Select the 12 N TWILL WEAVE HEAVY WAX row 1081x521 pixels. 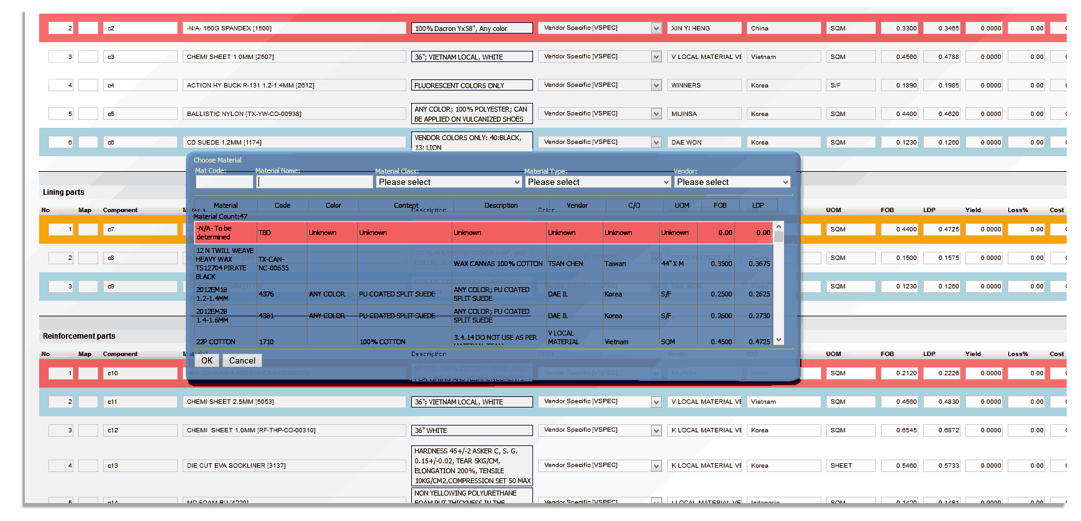(x=483, y=264)
